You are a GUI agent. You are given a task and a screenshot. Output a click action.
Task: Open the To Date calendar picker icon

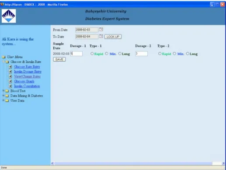[x=101, y=36]
